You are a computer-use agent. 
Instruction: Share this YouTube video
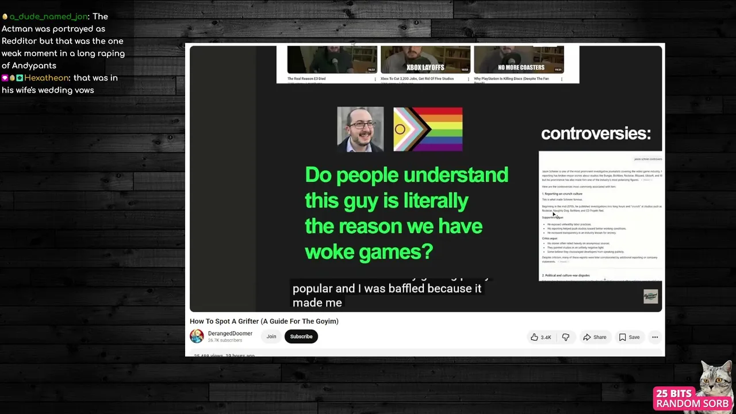tap(595, 337)
